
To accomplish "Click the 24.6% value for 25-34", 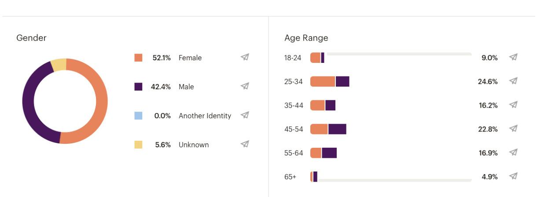I will click(x=488, y=81).
